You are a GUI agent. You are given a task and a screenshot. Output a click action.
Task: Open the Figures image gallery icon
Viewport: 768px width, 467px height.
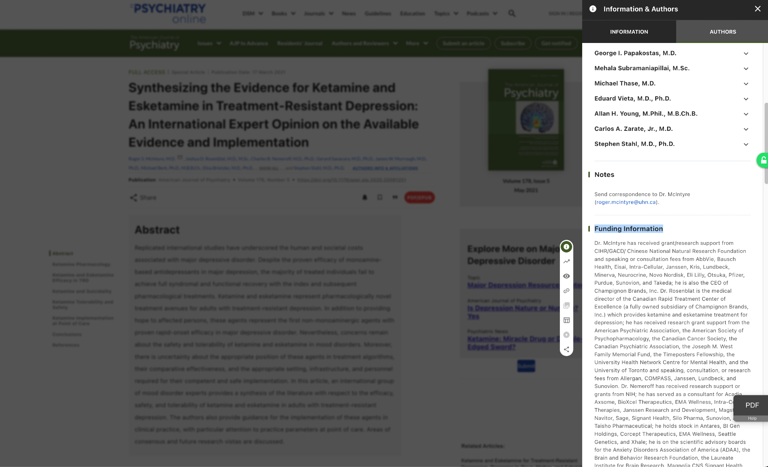coord(566,305)
